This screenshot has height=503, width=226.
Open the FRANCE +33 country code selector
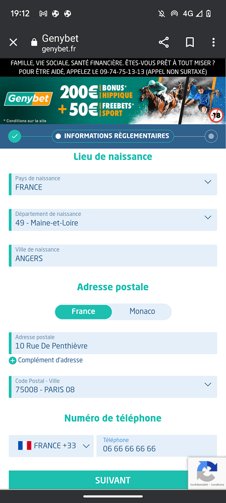click(51, 446)
